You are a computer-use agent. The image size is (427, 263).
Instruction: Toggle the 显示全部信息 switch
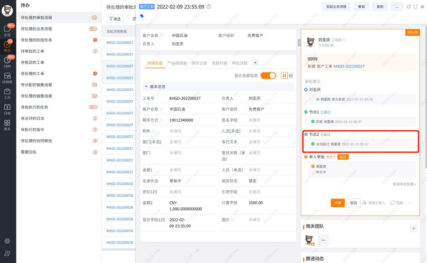268,76
